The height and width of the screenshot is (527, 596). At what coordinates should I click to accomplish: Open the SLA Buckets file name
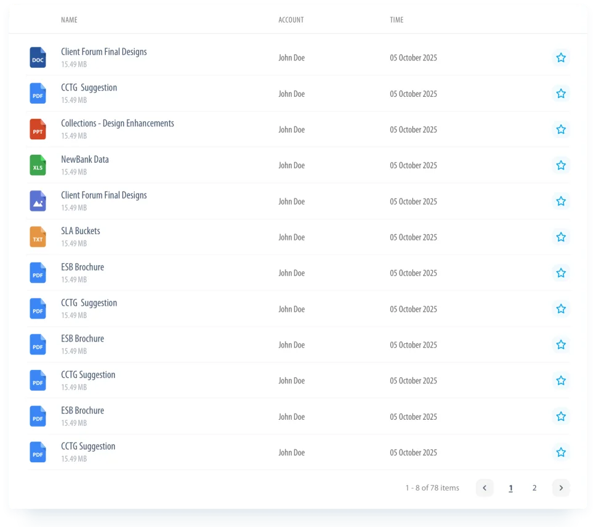coord(81,231)
